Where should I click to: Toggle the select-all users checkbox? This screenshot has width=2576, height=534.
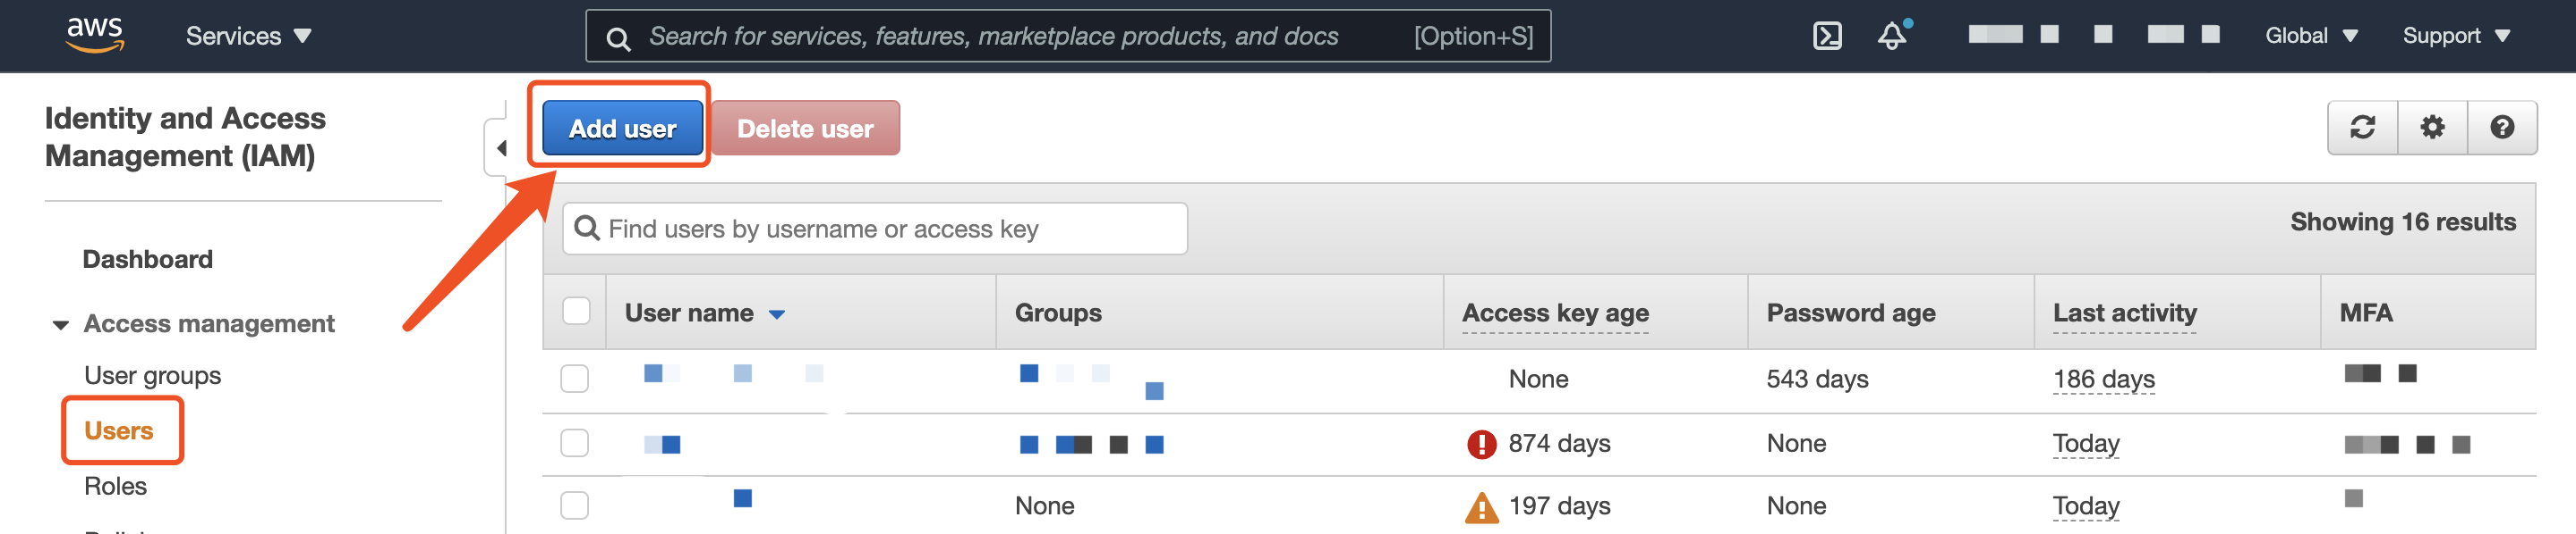coord(576,312)
